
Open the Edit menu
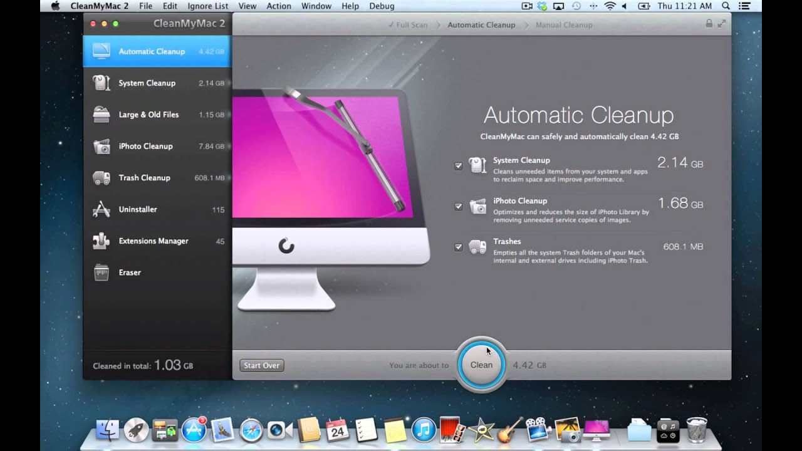[x=170, y=6]
